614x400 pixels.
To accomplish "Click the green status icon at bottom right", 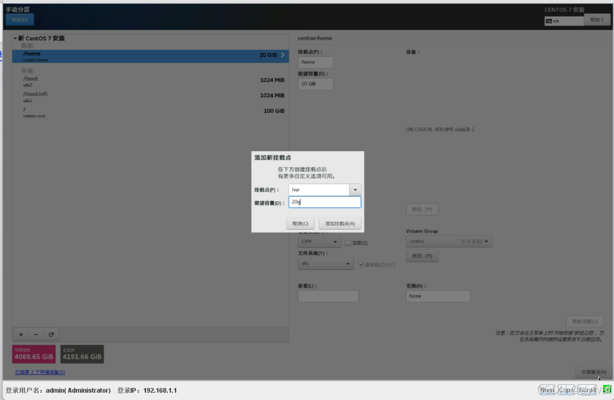I will click(607, 389).
